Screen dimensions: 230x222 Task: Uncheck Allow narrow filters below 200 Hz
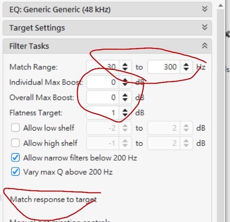(15, 158)
